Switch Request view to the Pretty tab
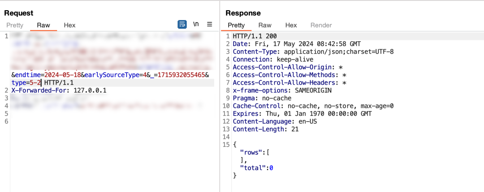This screenshot has height=192, width=484. [14, 26]
